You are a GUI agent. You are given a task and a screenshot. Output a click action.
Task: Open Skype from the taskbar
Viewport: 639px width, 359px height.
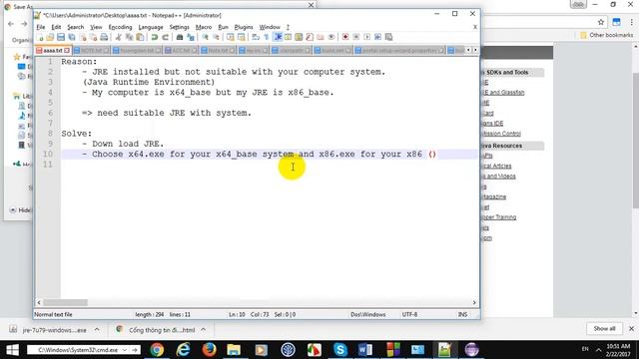(339, 350)
